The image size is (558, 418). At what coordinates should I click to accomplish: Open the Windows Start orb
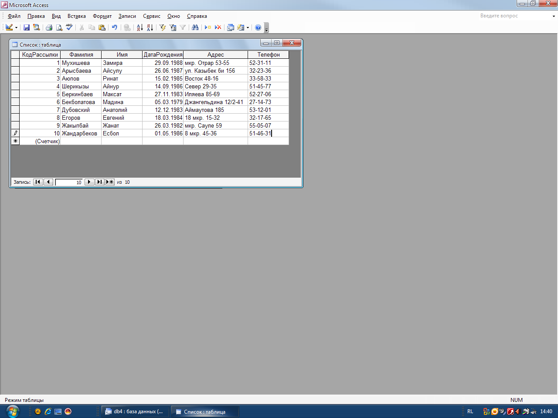click(x=13, y=411)
